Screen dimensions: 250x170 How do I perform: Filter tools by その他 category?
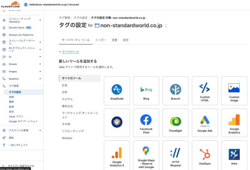tap(66, 124)
